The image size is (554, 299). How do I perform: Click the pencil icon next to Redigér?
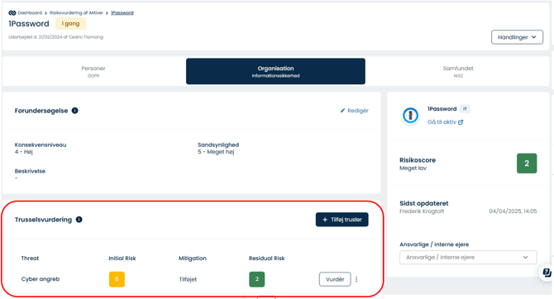pyautogui.click(x=342, y=111)
